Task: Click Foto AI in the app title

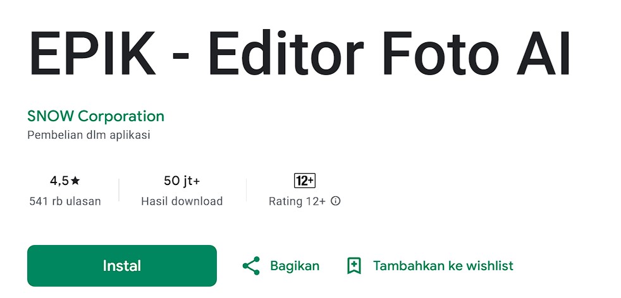Action: click(476, 53)
